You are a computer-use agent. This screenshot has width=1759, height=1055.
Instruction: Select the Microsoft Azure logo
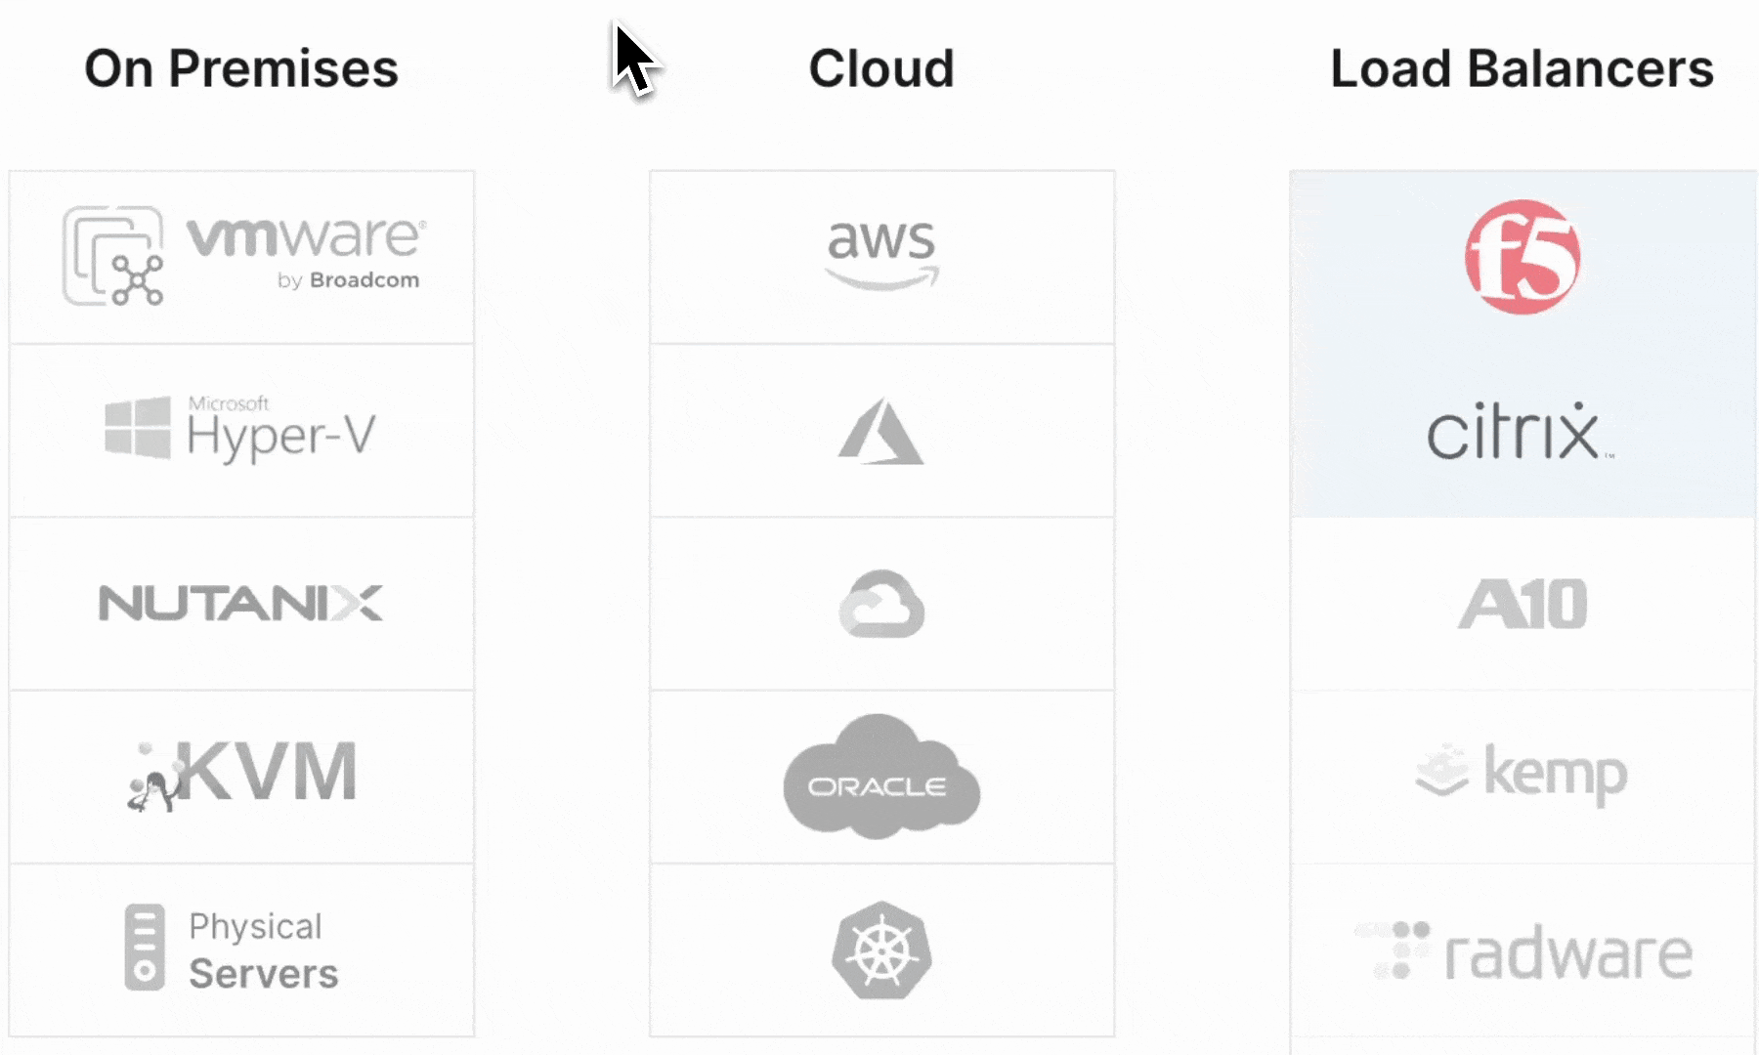(x=881, y=431)
